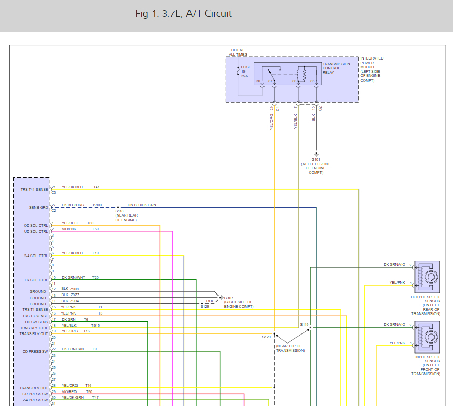Select the 'SENS GRD' pin label
Screen dimensions: 453x412
(39, 208)
